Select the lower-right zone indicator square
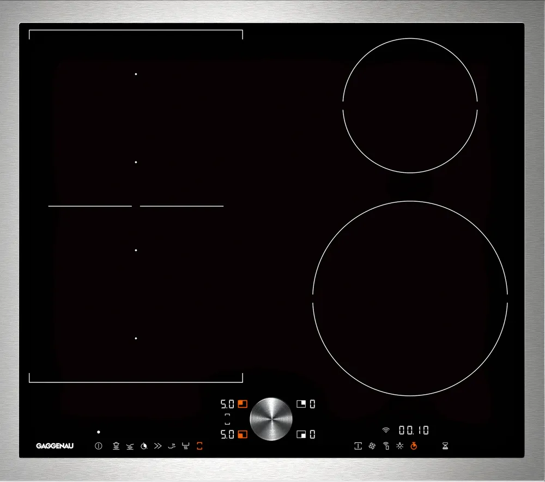This screenshot has height=482, width=545. [x=301, y=433]
